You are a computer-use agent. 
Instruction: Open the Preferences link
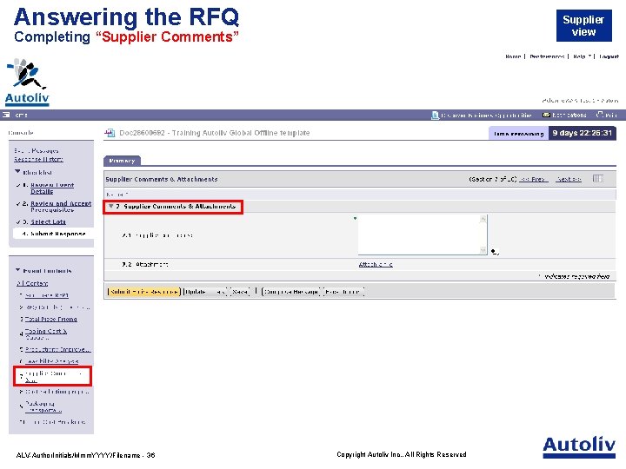click(547, 56)
